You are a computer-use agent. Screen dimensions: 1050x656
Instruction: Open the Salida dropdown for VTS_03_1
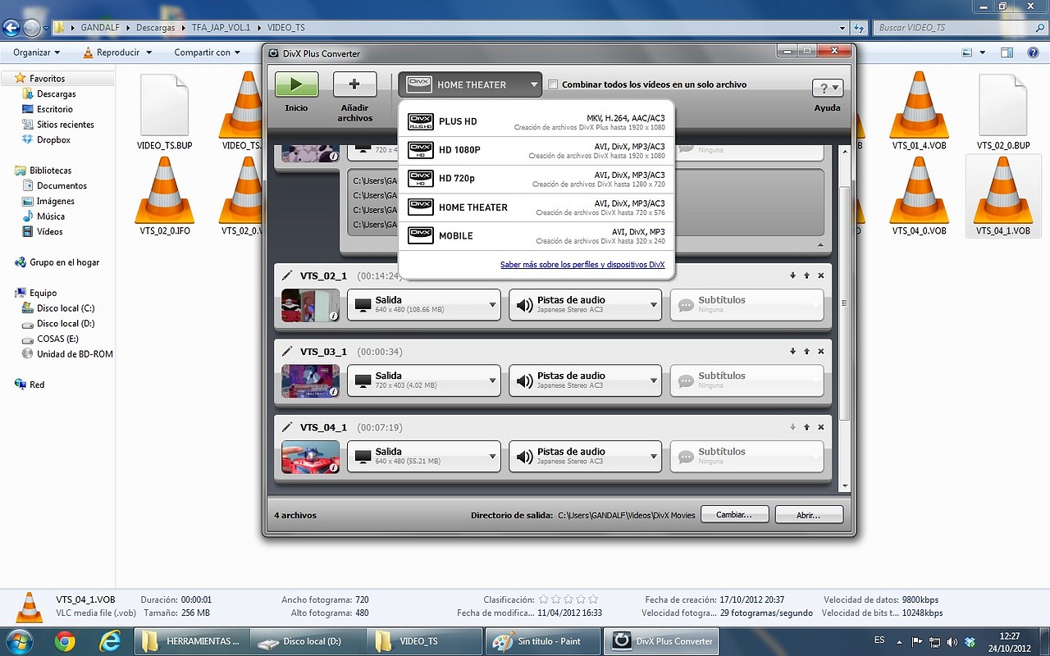(424, 380)
